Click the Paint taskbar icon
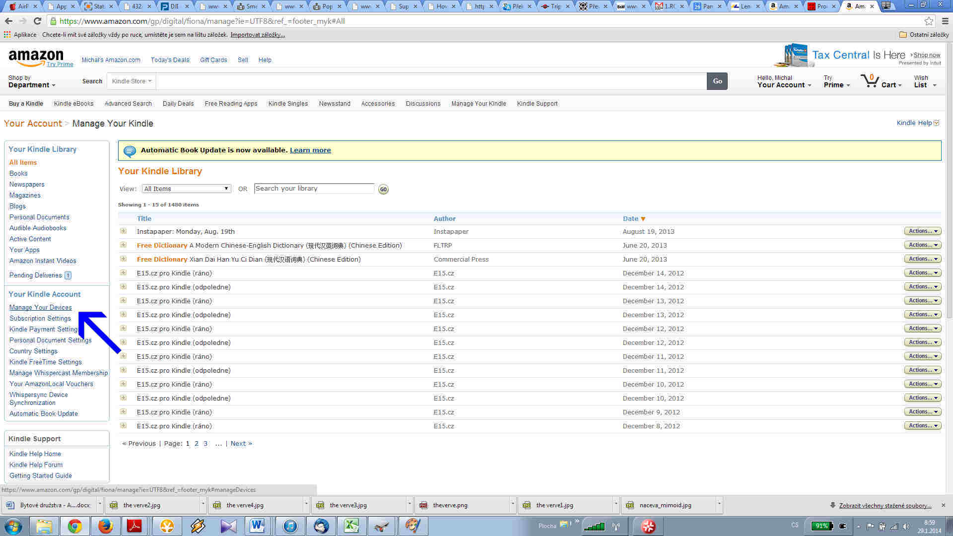The height and width of the screenshot is (536, 953). (x=413, y=526)
